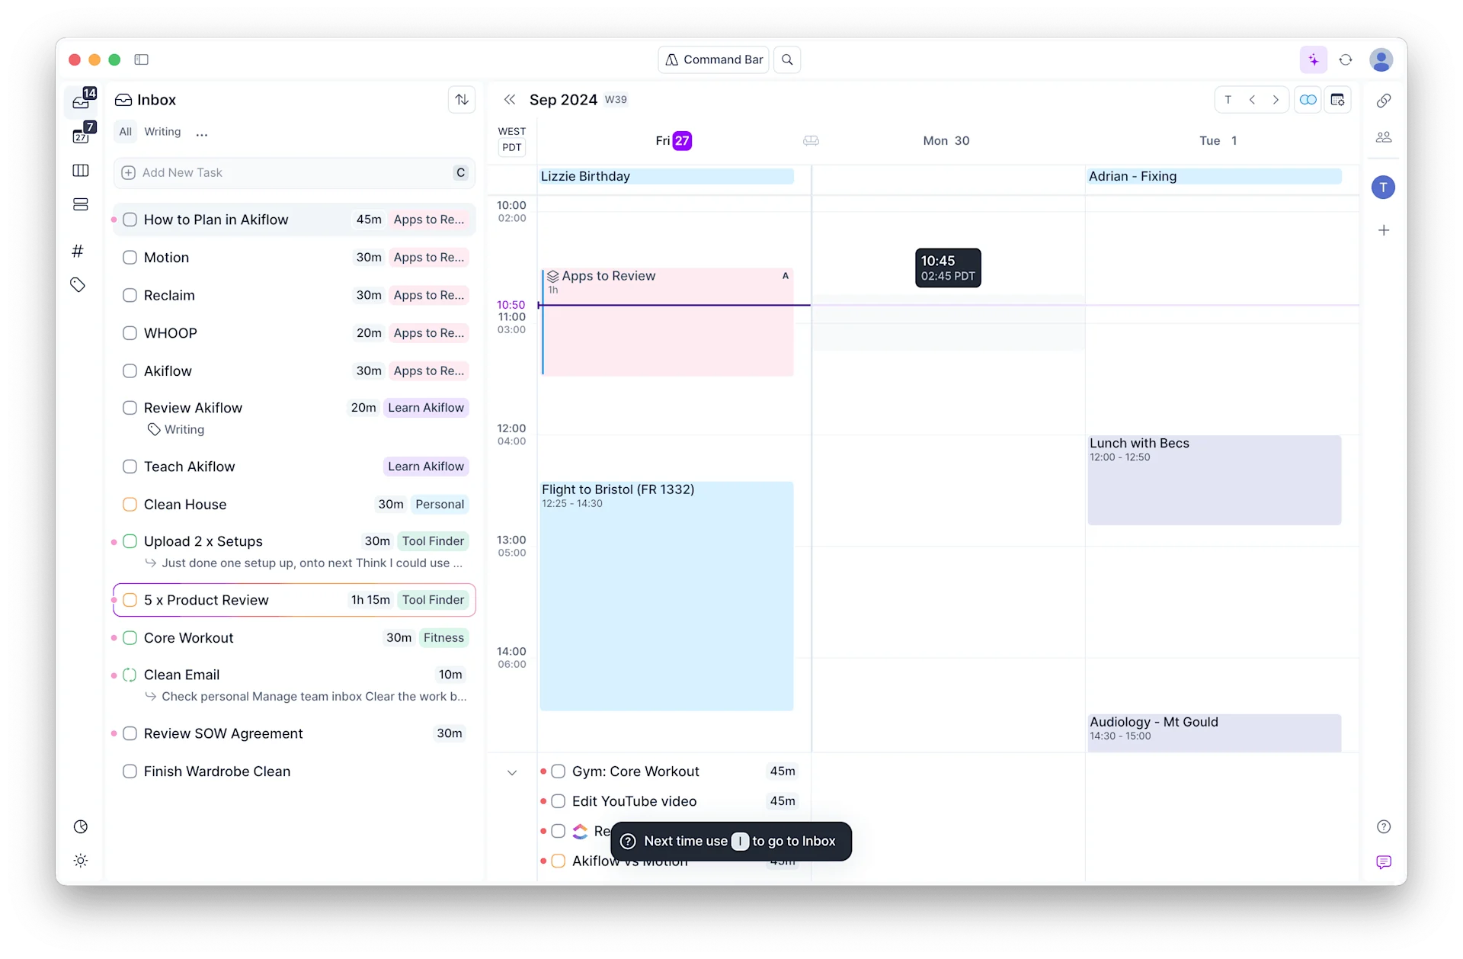Open the calendar icon showing 7 upcoming tasks
The image size is (1463, 959).
pos(81,136)
